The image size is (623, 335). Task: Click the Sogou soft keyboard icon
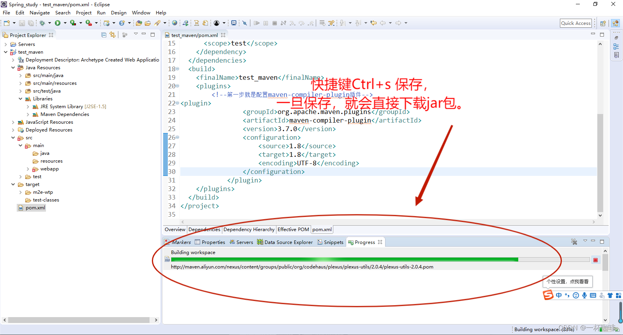593,295
